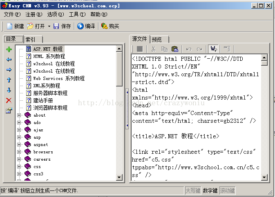
Task: Click inside source text at title line
Action: point(176,136)
